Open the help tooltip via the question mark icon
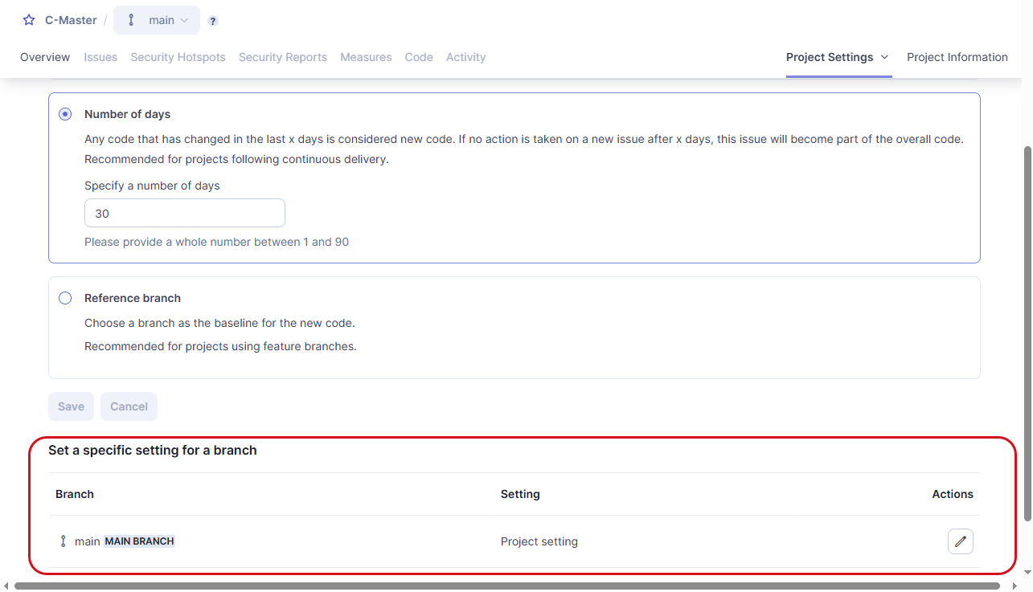The height and width of the screenshot is (592, 1033). tap(212, 20)
